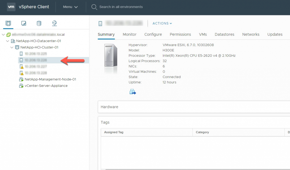Click the Search in all environments field

click(121, 7)
